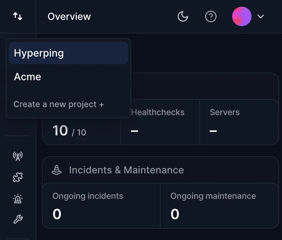
Task: Click the gradient user avatar
Action: click(x=242, y=16)
